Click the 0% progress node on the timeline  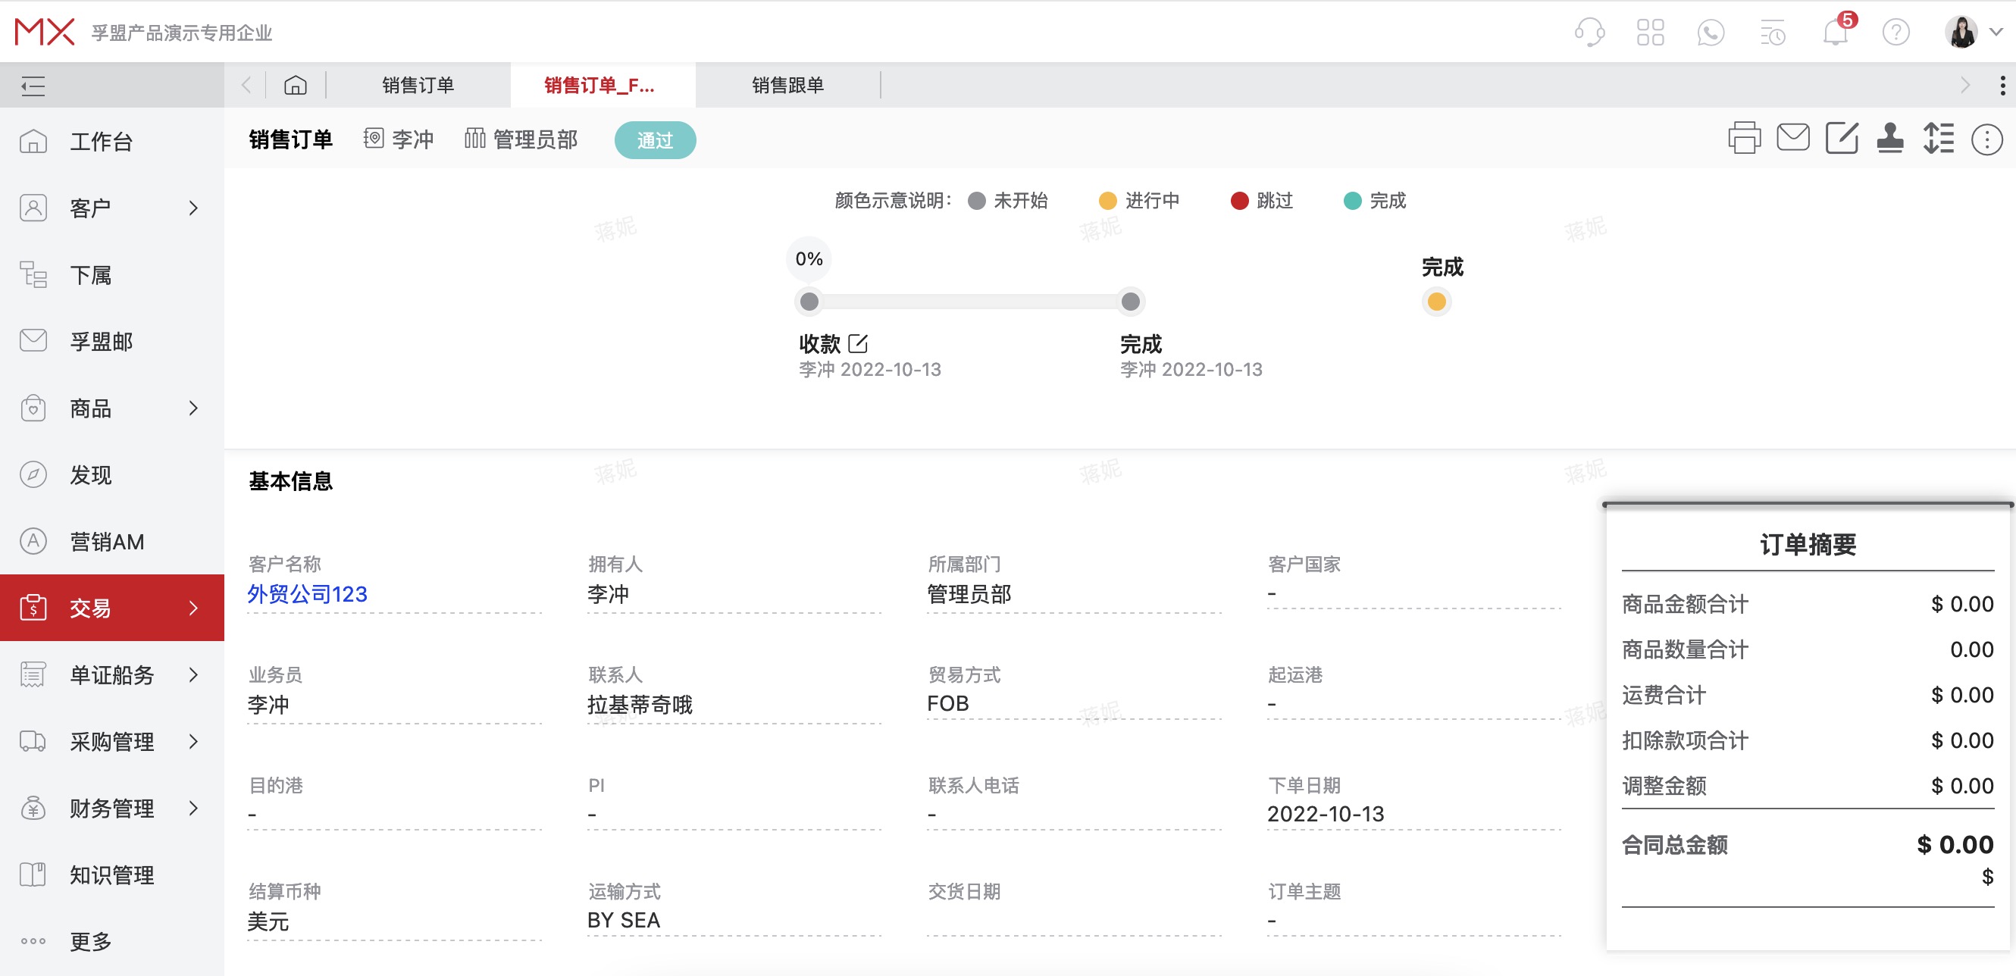coord(809,258)
